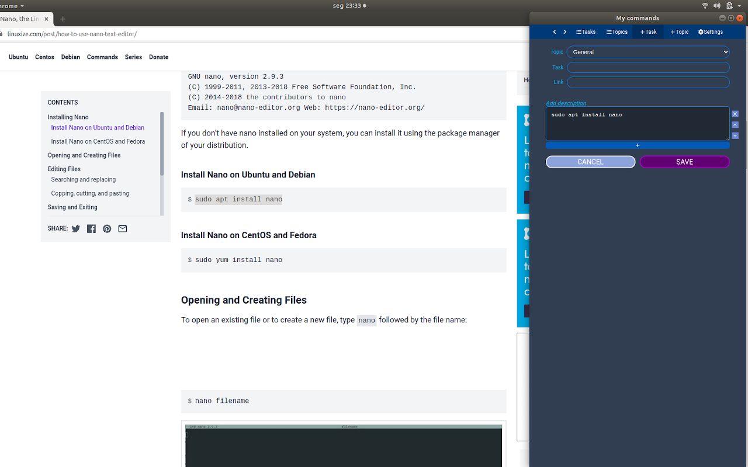748x467 pixels.
Task: Open the Commands site menu item
Action: tap(102, 57)
